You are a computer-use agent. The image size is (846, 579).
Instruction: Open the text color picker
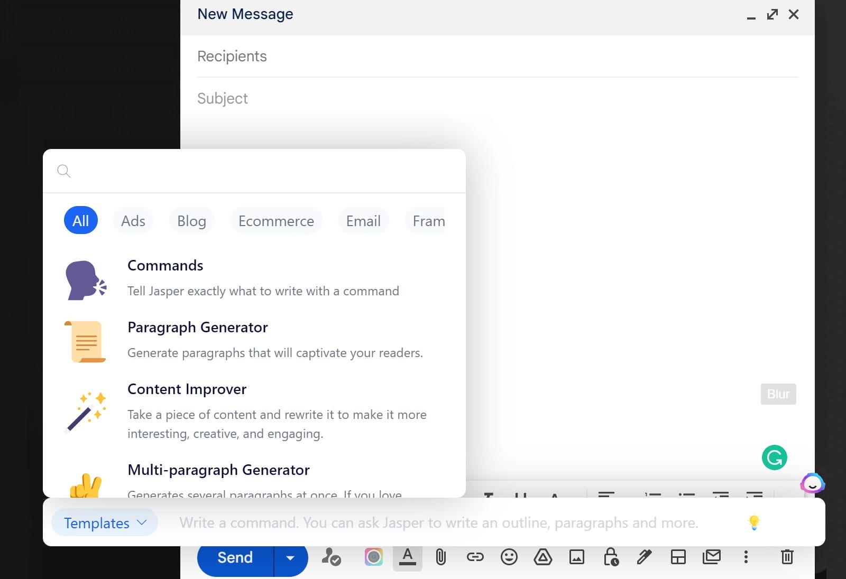coord(407,557)
